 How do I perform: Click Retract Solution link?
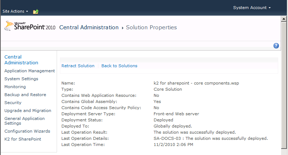pos(78,66)
